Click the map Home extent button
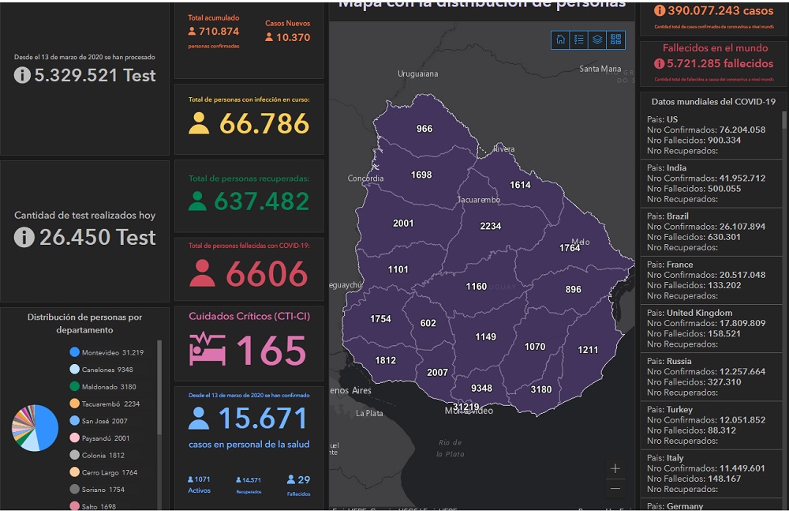The height and width of the screenshot is (511, 789). click(x=560, y=39)
